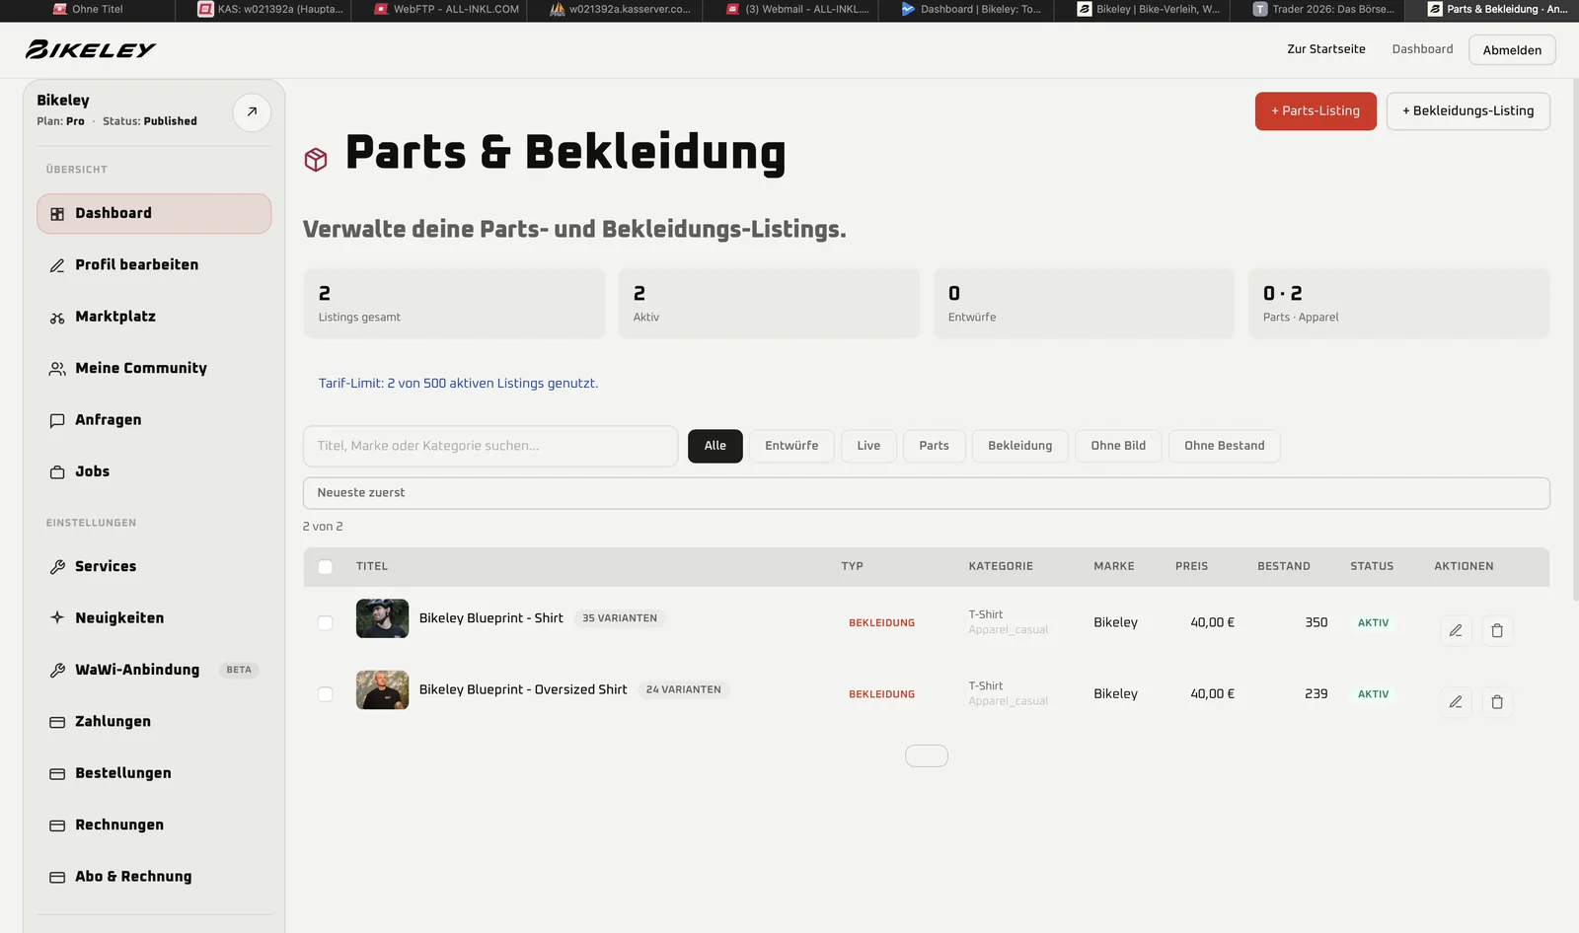Screen dimensions: 1579x933
Task: Click the red box icon beside page title
Action: (x=316, y=159)
